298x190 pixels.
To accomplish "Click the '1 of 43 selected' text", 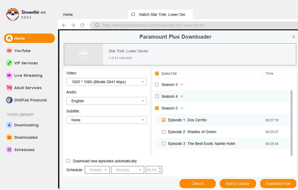I will [x=120, y=58].
